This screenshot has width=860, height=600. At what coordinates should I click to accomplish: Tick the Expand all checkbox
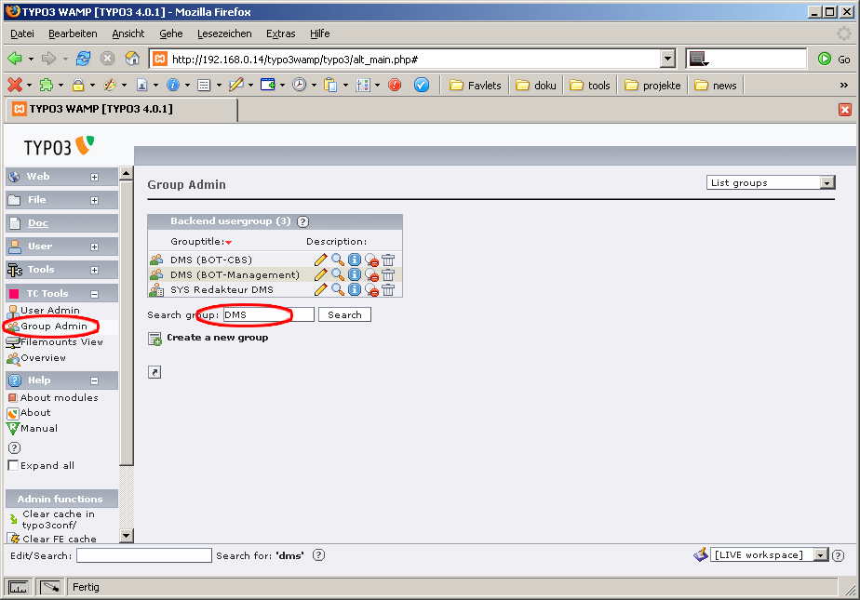click(13, 466)
